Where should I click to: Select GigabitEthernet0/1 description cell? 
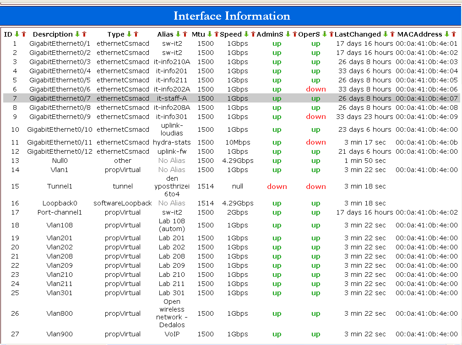point(60,43)
